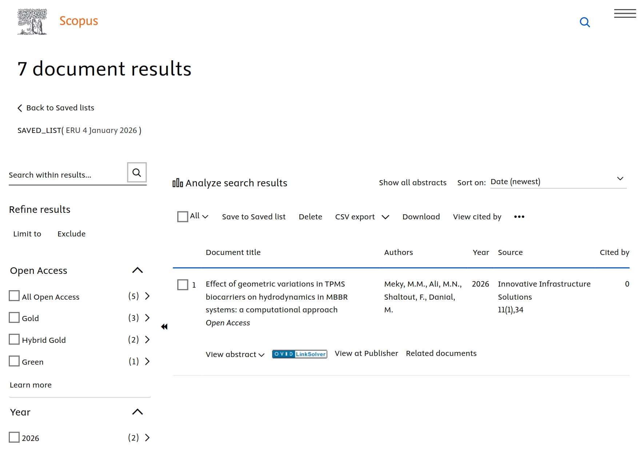Click the View at Publisher link

pyautogui.click(x=366, y=353)
